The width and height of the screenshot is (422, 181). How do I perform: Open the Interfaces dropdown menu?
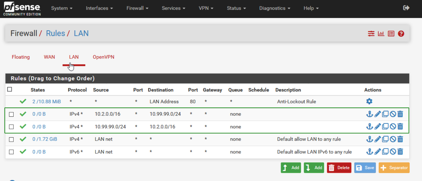tap(99, 8)
